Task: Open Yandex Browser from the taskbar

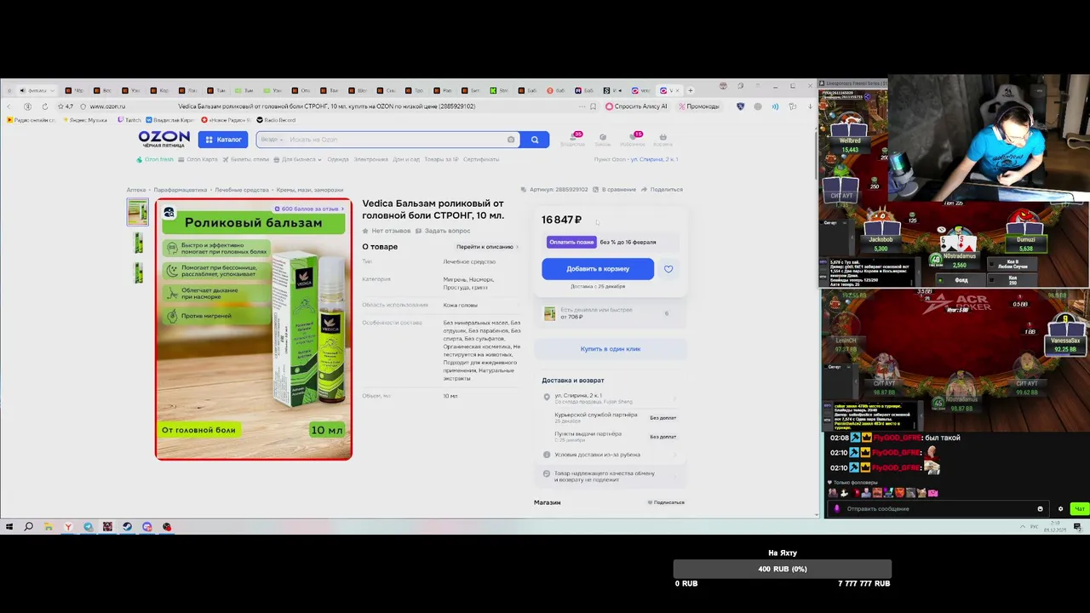Action: click(x=68, y=527)
